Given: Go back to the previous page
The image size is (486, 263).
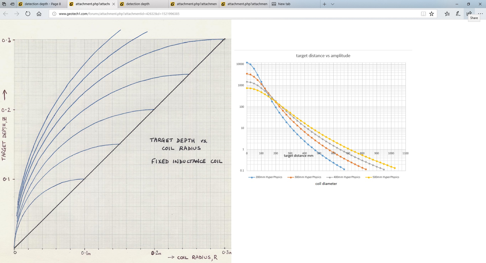Looking at the screenshot, I should 6,14.
